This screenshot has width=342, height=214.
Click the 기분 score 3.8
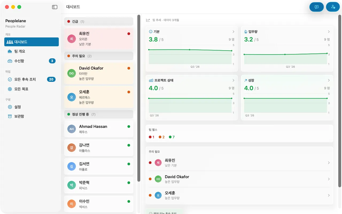(153, 39)
